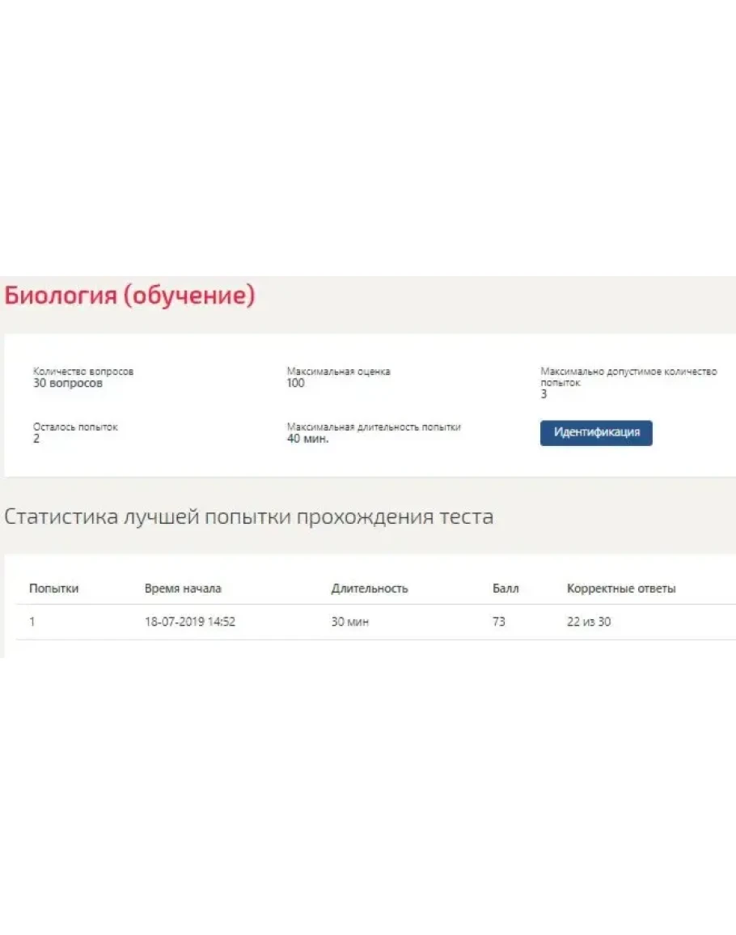Click the Попытки column header
This screenshot has height=935, width=736.
(x=53, y=589)
